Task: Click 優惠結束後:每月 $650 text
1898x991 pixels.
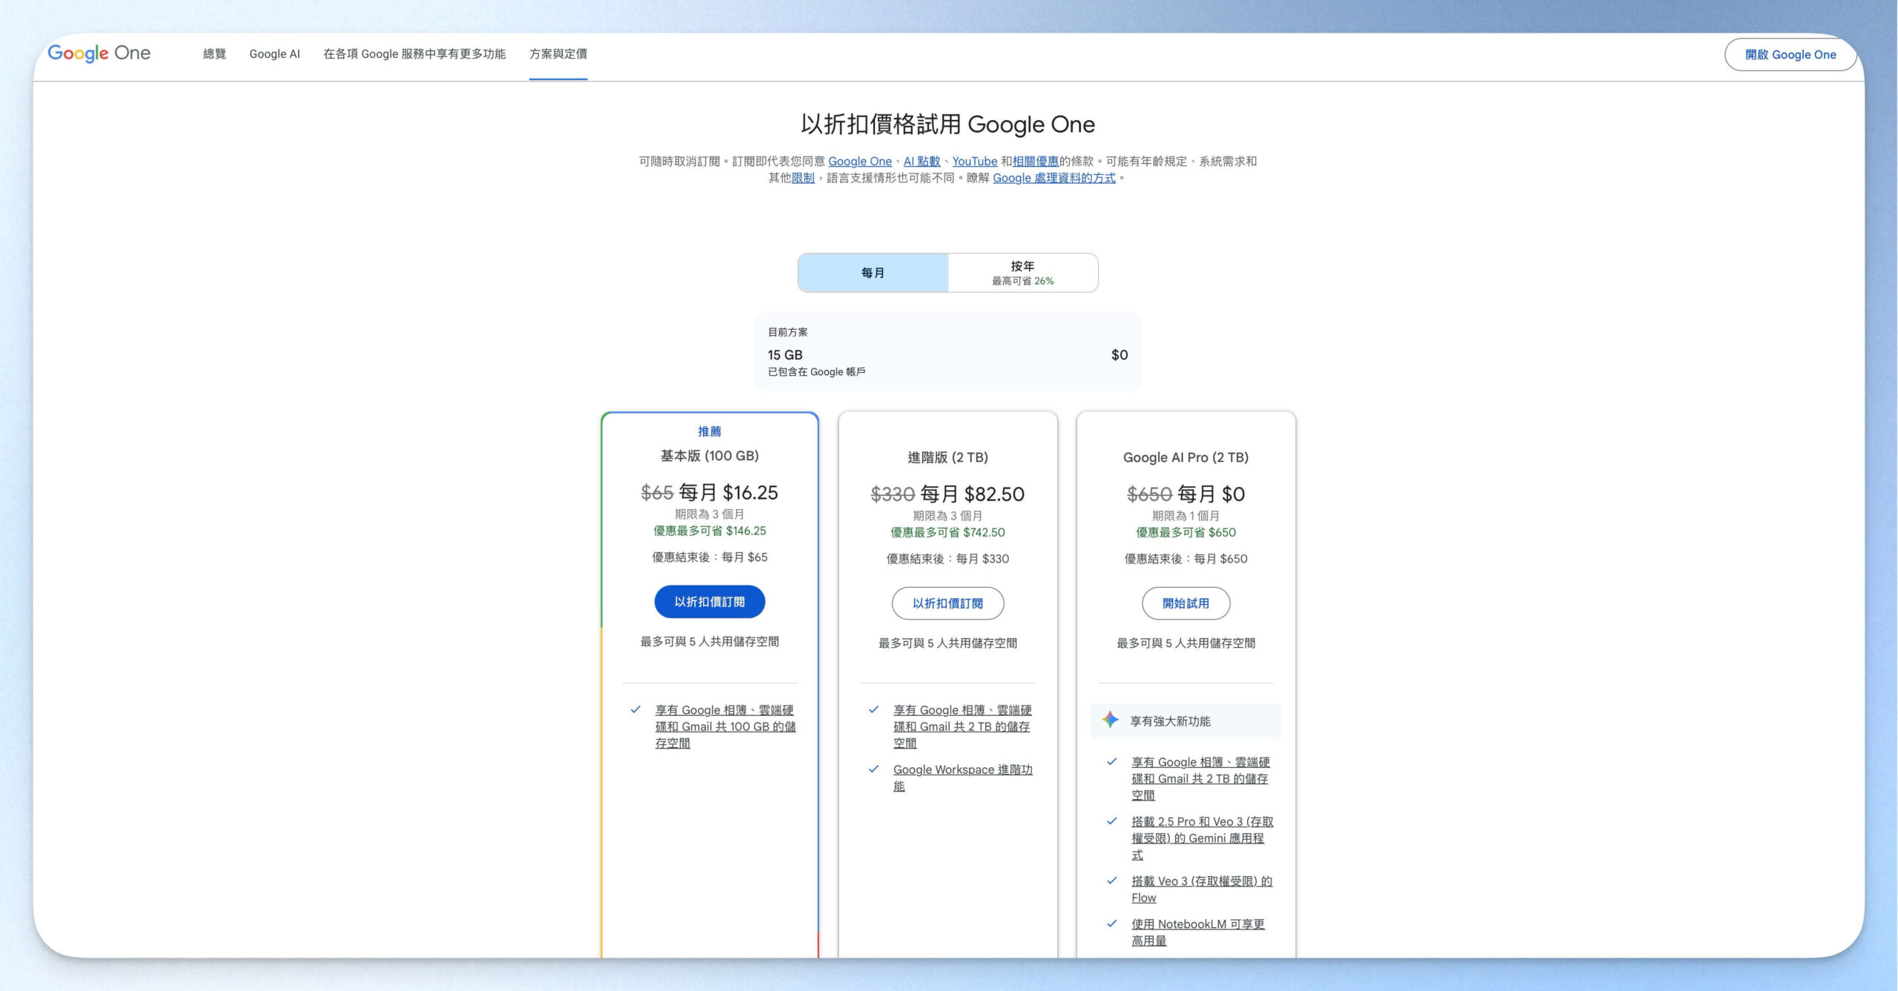Action: 1186,559
